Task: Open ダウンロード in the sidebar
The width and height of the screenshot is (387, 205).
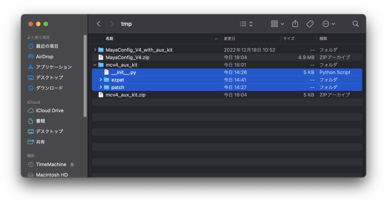Action: click(x=49, y=88)
